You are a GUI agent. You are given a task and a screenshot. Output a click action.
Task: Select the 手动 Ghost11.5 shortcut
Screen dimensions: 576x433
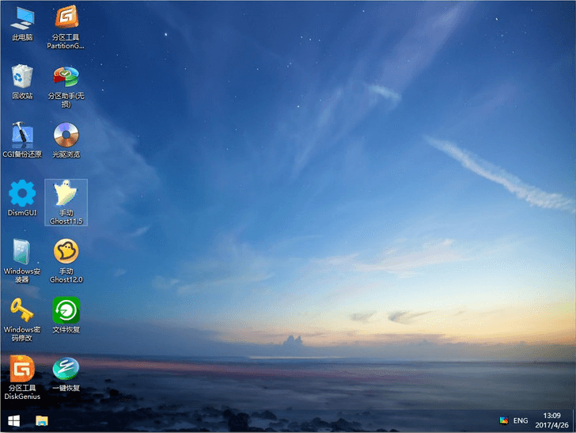[66, 194]
